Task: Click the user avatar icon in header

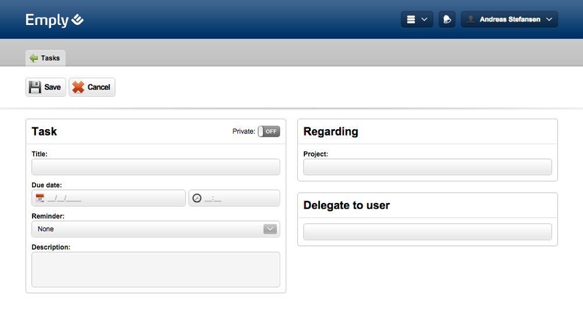Action: click(x=471, y=20)
